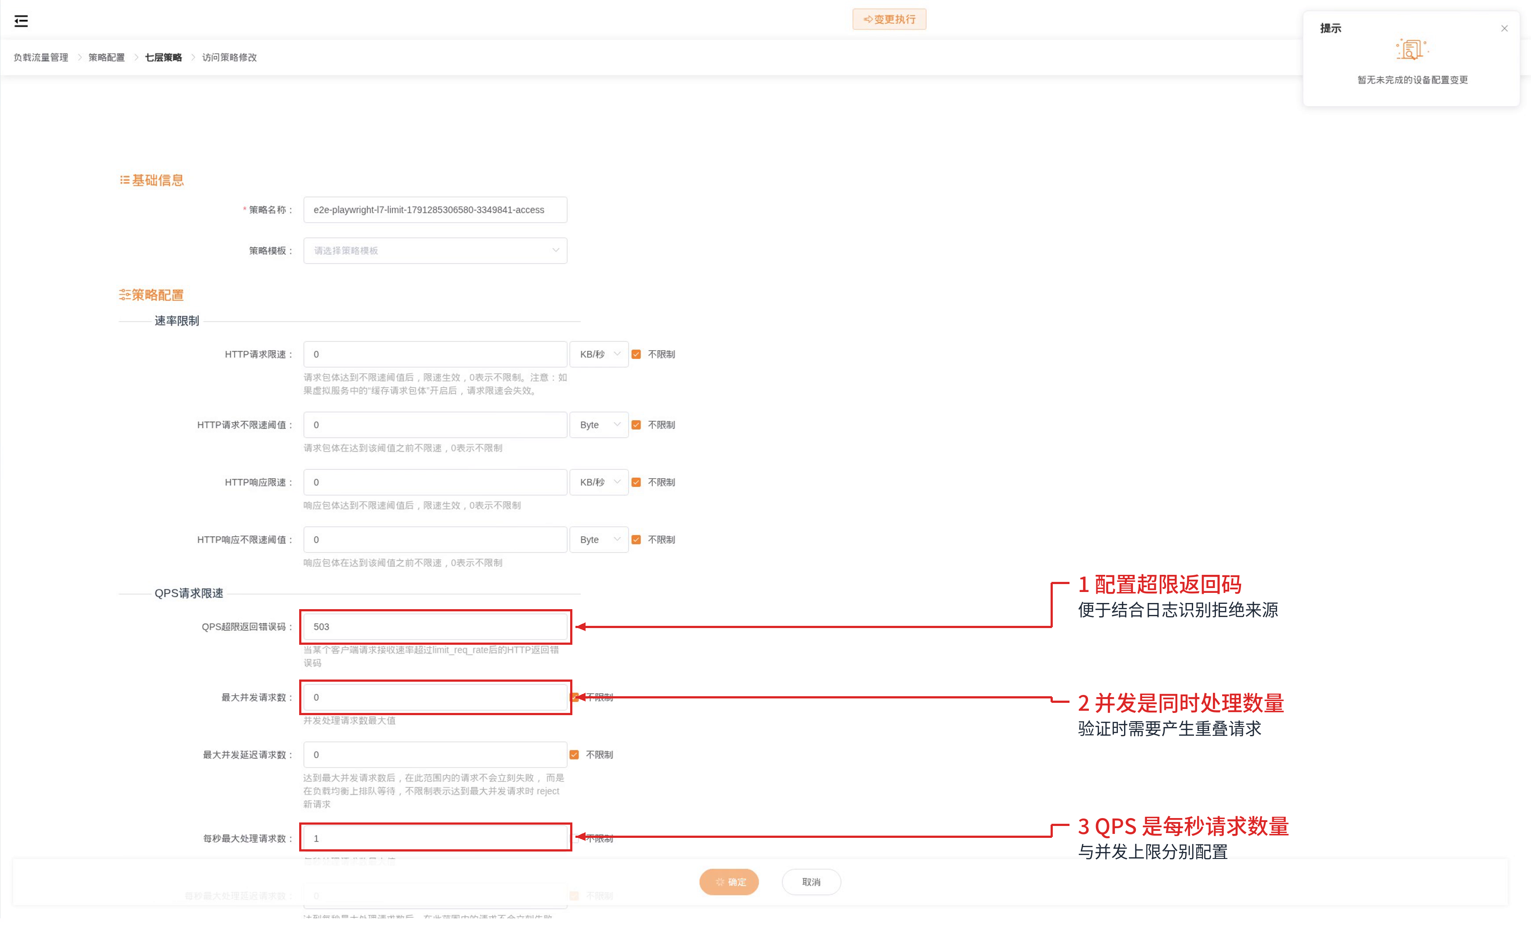The image size is (1531, 950).
Task: Toggle 不限制 checkbox for HTTP响应不限速阈值
Action: coord(636,540)
